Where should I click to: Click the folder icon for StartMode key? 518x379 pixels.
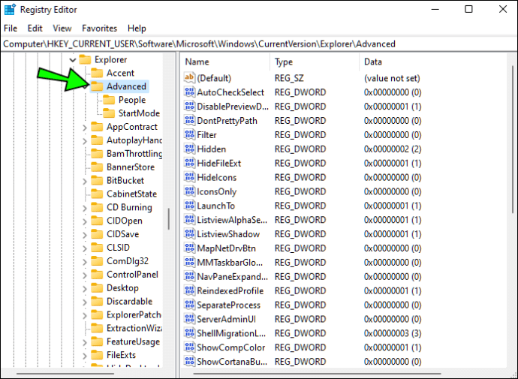pos(109,113)
